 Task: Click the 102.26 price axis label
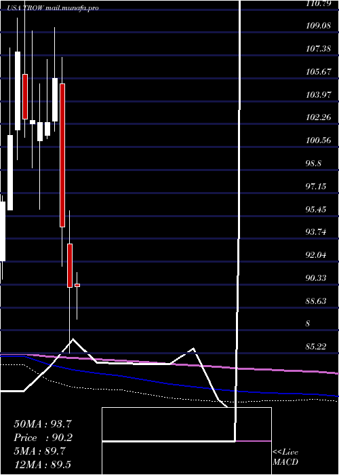318,117
